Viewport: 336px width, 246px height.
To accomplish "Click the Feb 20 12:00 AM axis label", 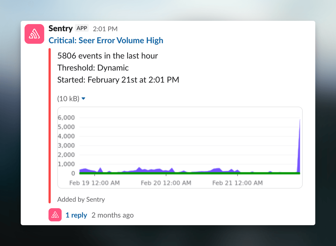I will click(166, 183).
